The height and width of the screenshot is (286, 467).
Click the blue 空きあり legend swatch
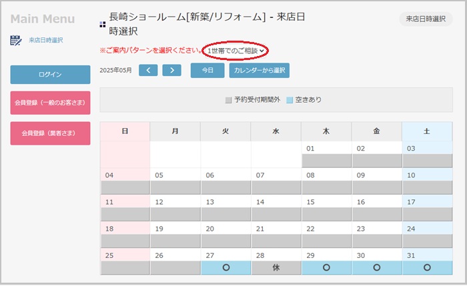pos(290,100)
